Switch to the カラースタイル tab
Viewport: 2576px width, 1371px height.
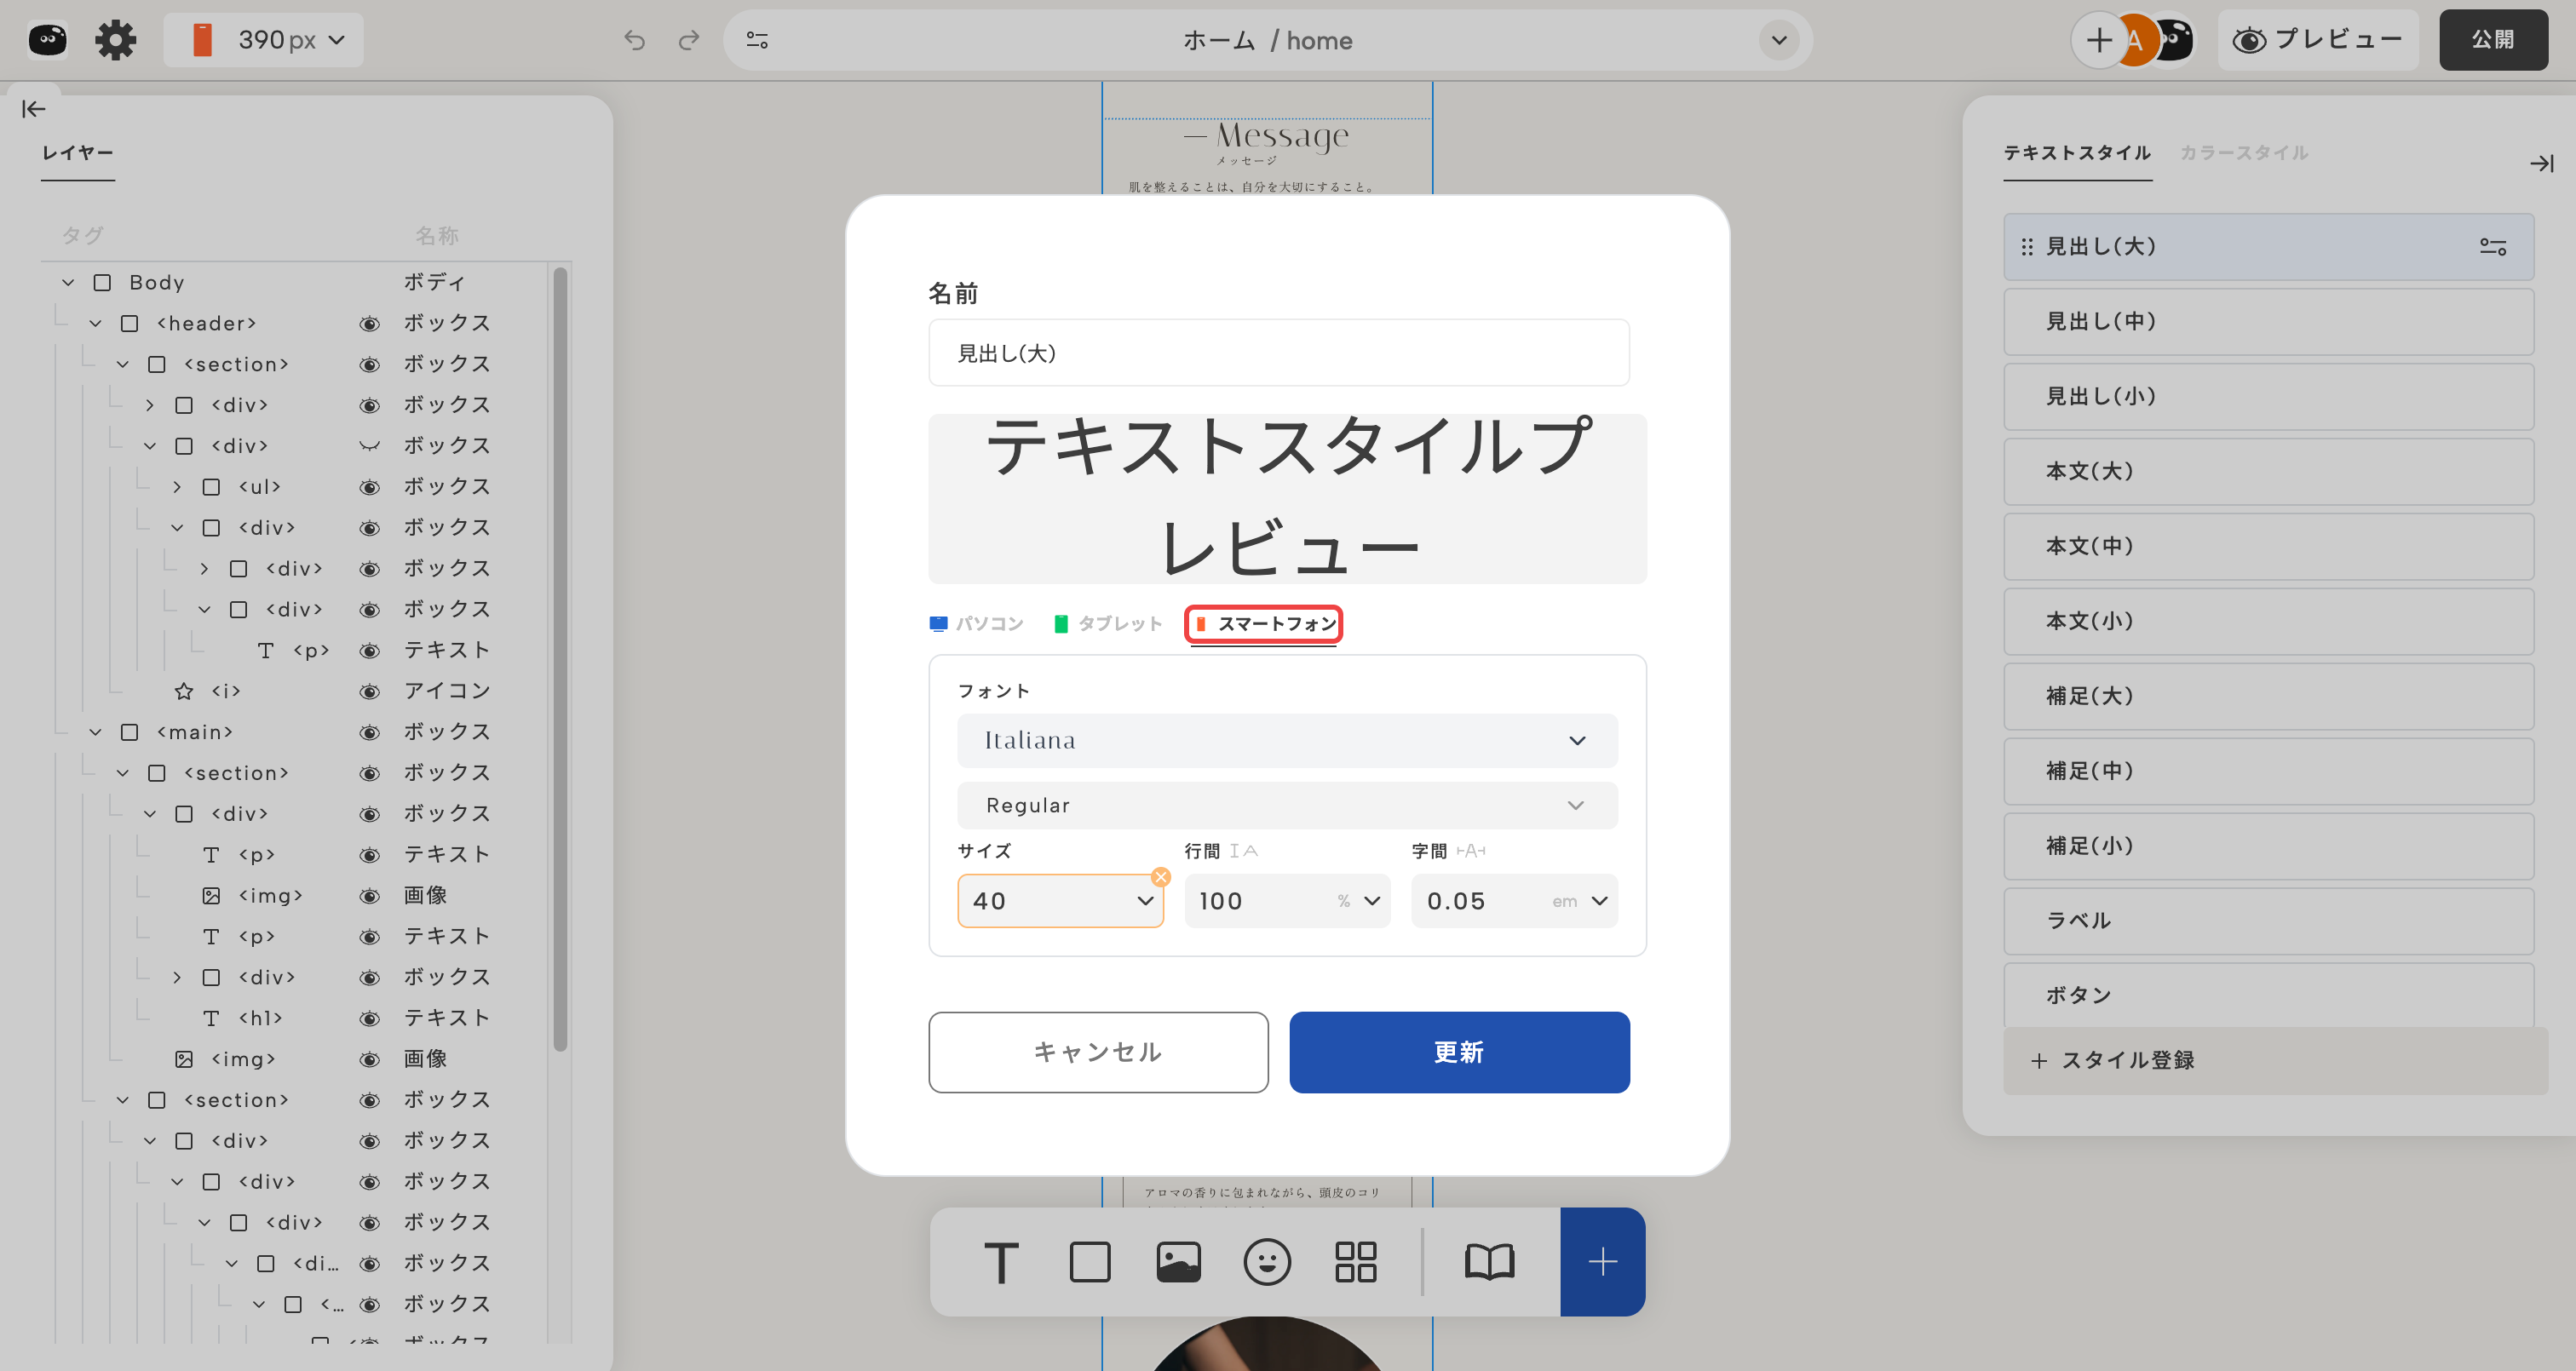(x=2243, y=153)
